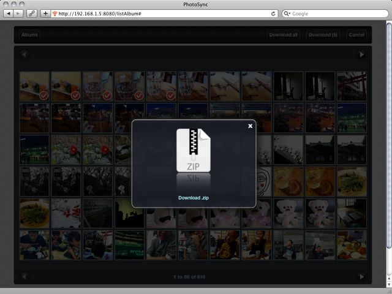Focus the Google search field
The height and width of the screenshot is (294, 392).
coord(335,13)
